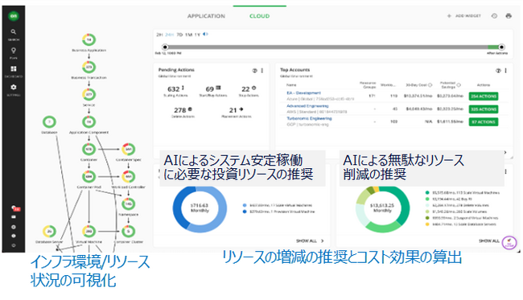The height and width of the screenshot is (300, 523).
Task: Click SHOW ALL under blue donut chart
Action: pyautogui.click(x=310, y=240)
